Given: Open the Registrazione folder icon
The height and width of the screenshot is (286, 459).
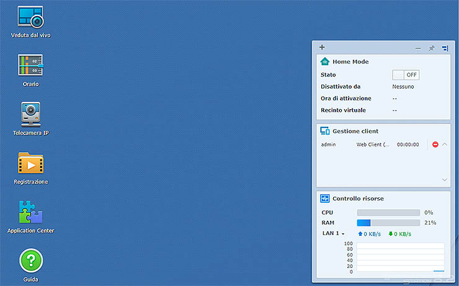Looking at the screenshot, I should click(x=30, y=163).
